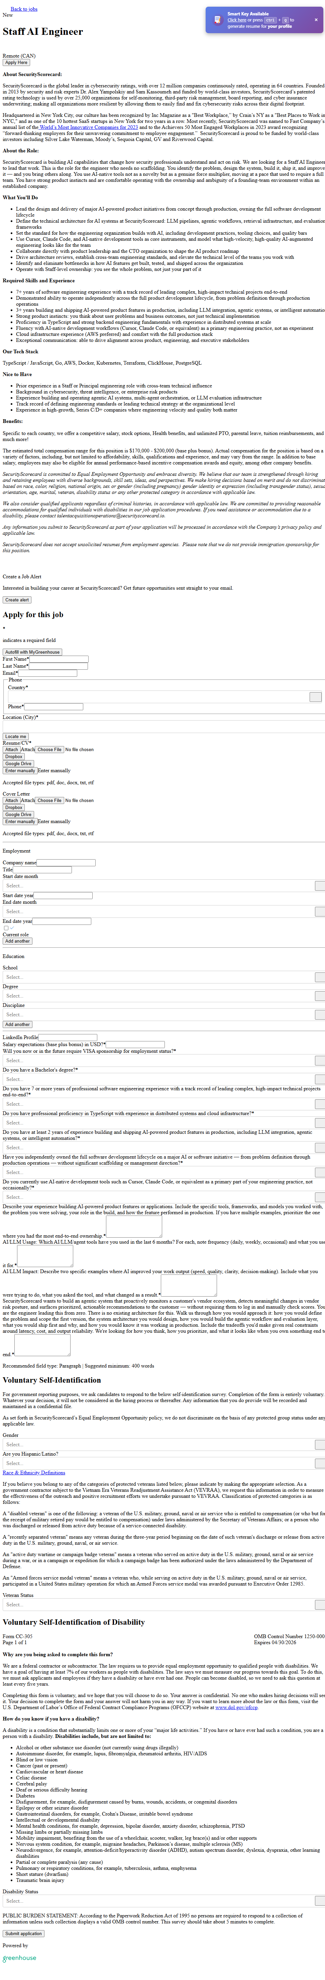325x1980 pixels.
Task: Go back via Back to jobs link
Action: [x=24, y=9]
